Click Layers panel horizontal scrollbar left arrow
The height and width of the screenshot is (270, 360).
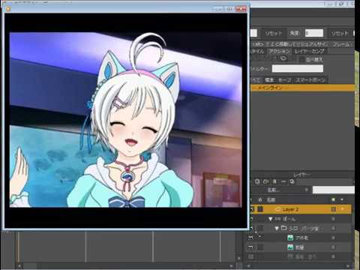248,265
